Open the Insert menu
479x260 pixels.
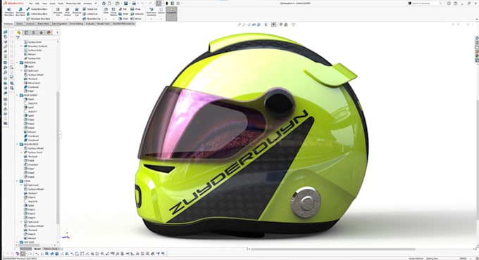click(x=52, y=4)
